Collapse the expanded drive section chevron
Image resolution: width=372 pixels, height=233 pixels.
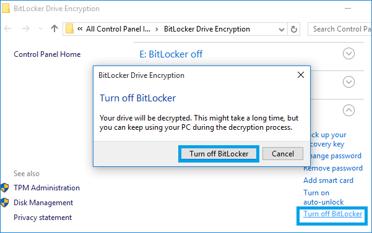pos(348,111)
